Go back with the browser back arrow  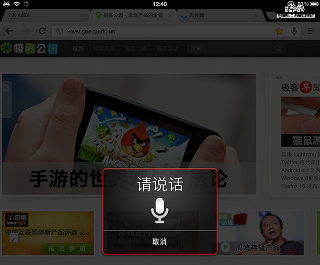[x=9, y=31]
